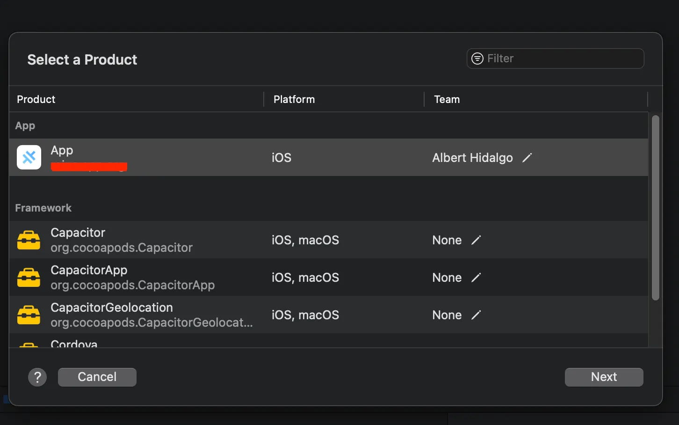Edit team pencil icon for CapacitorApp row

476,278
